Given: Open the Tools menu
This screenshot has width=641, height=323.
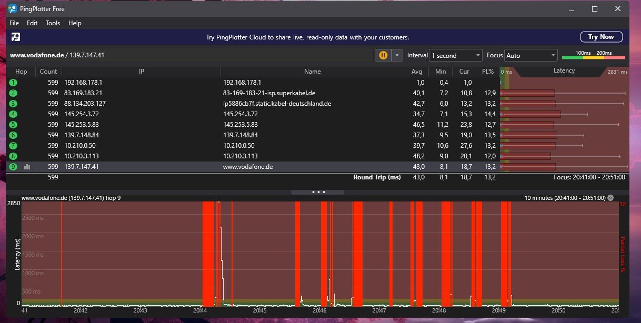Looking at the screenshot, I should tap(53, 23).
